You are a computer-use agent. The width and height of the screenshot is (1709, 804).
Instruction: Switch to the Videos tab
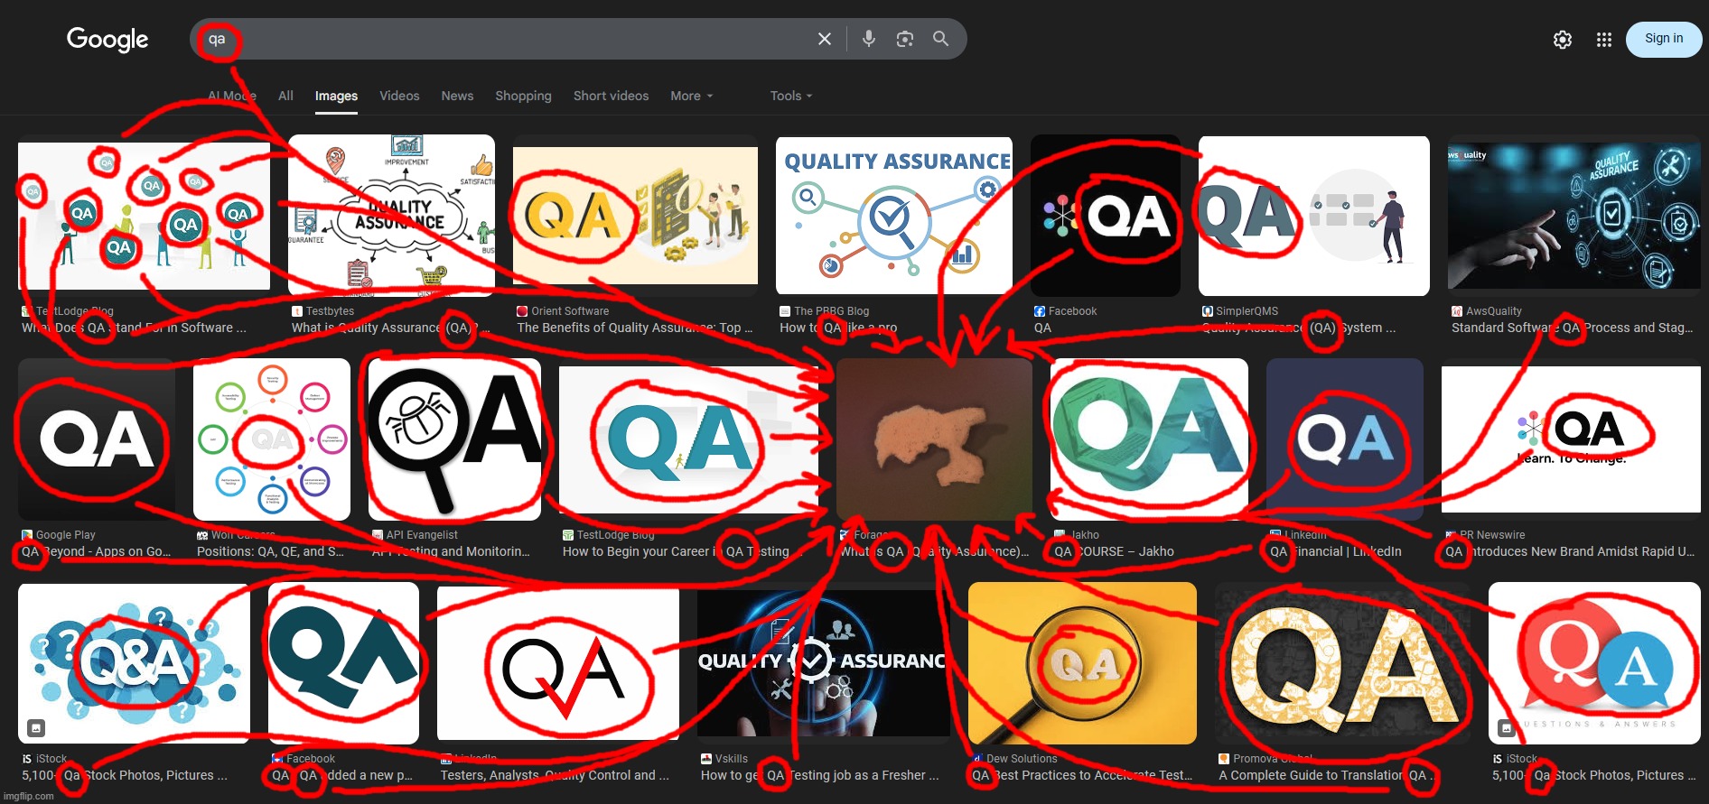pyautogui.click(x=399, y=96)
